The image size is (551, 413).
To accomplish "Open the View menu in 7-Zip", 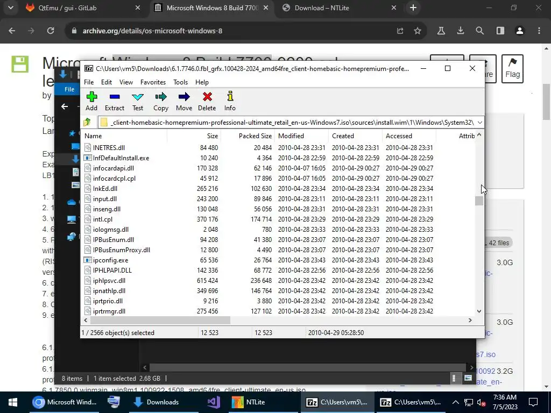I will (x=126, y=82).
